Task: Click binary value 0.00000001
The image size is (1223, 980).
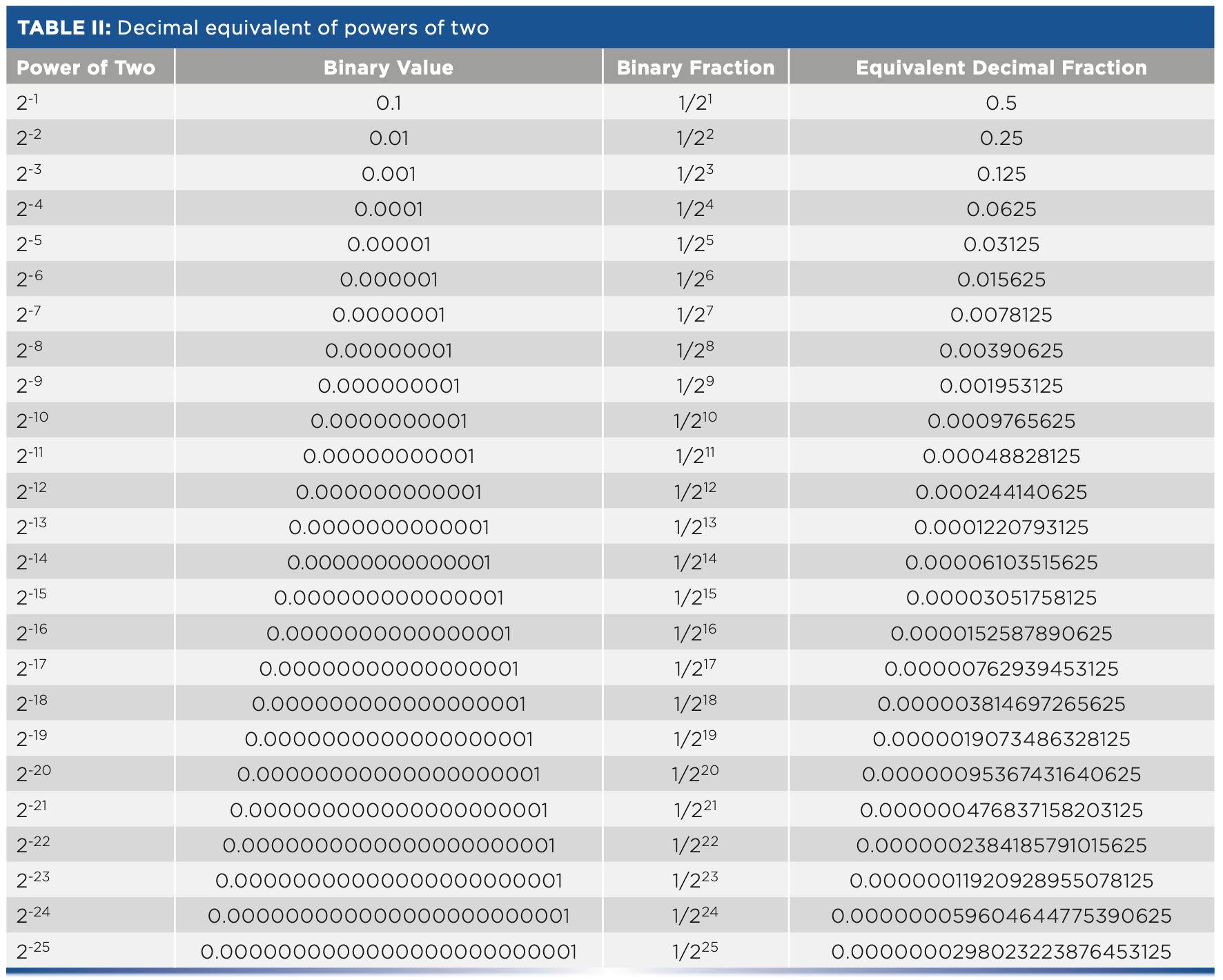Action: tap(389, 351)
